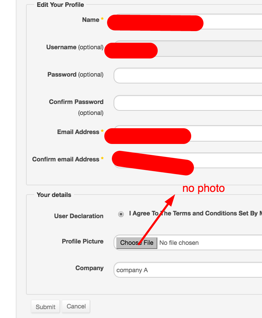The height and width of the screenshot is (318, 262).
Task: Cancel editing the profile
Action: pyautogui.click(x=76, y=306)
